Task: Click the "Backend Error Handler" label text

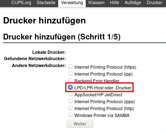Action: click(x=97, y=81)
